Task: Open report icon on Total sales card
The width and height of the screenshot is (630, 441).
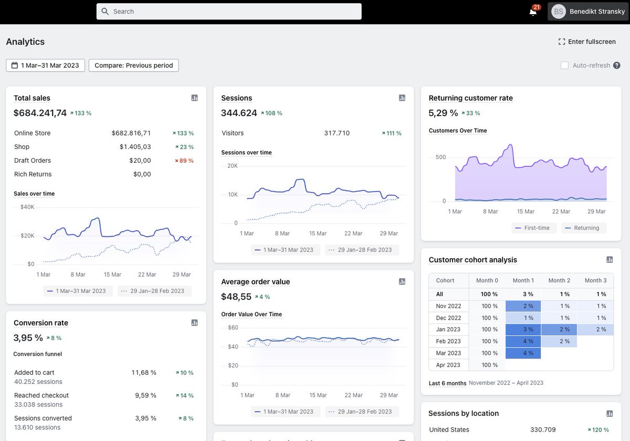Action: [x=194, y=98]
